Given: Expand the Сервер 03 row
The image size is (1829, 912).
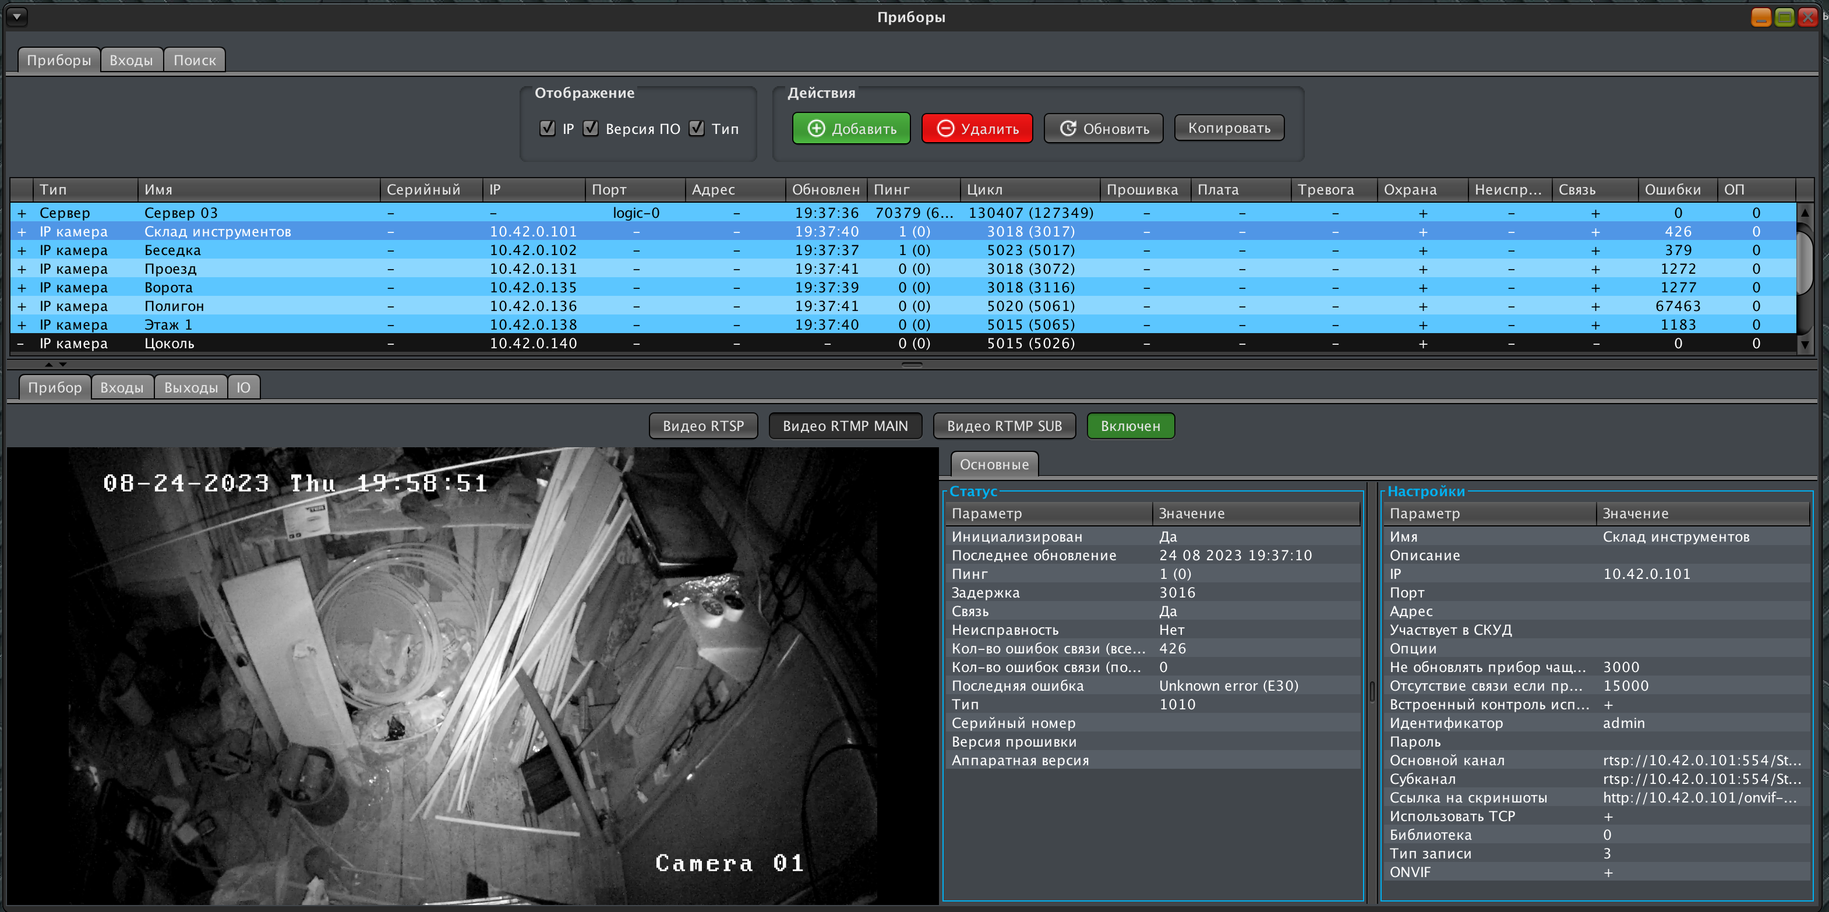Looking at the screenshot, I should [x=22, y=213].
